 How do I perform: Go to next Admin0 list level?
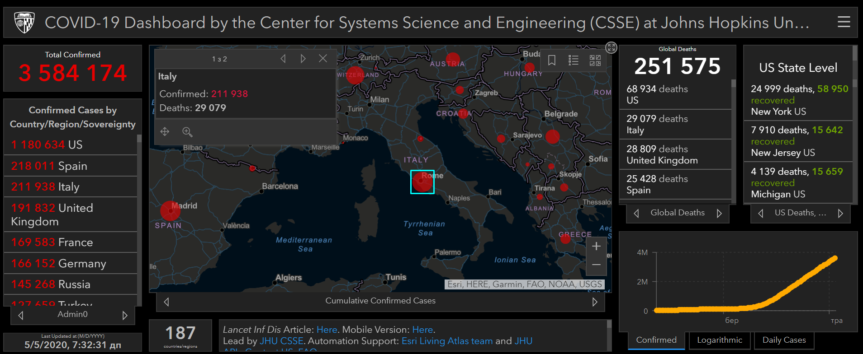[x=125, y=315]
